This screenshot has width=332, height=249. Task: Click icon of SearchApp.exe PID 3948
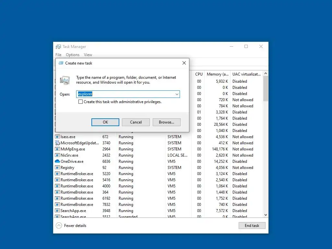click(x=57, y=210)
